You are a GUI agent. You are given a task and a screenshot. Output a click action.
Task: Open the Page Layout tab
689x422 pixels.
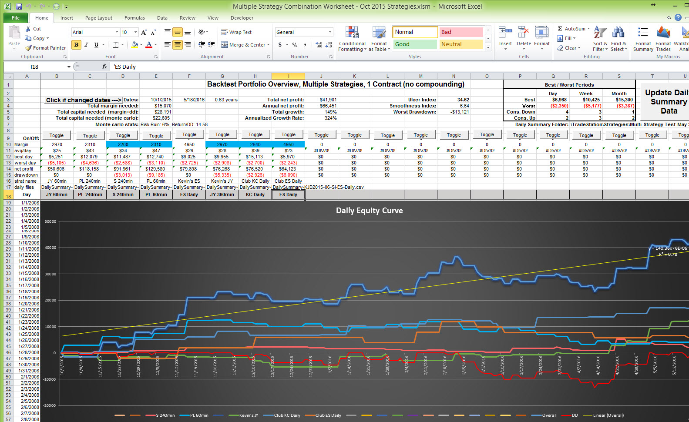(99, 18)
